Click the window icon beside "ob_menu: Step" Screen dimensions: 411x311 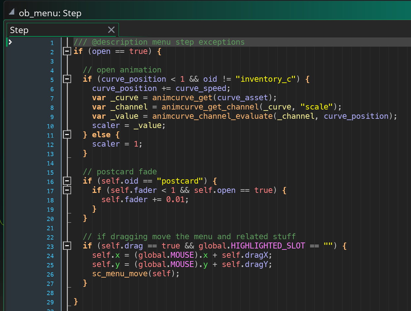(12, 12)
